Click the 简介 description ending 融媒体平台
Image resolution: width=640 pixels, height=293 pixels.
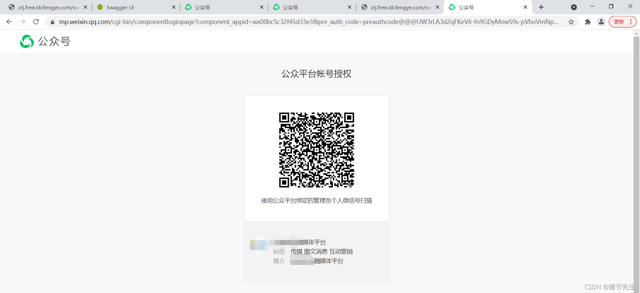click(317, 261)
